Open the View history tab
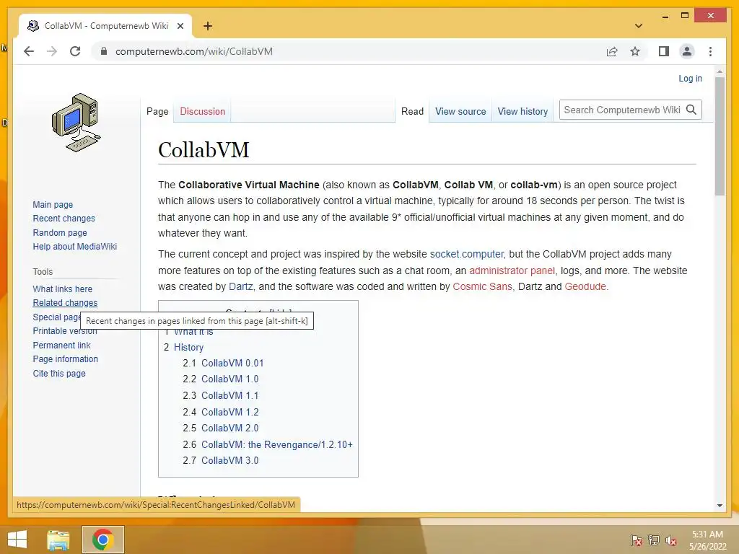The image size is (739, 554). tap(522, 111)
